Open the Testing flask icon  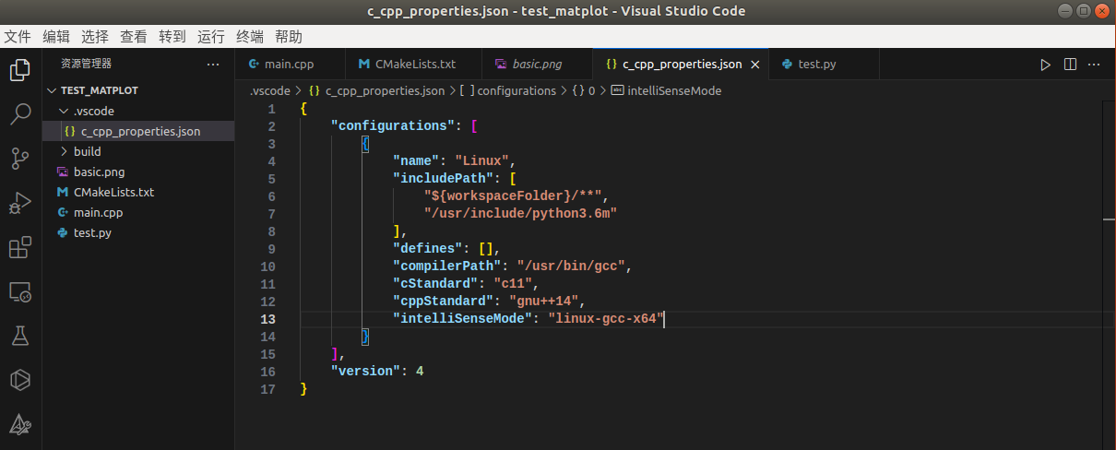(20, 336)
